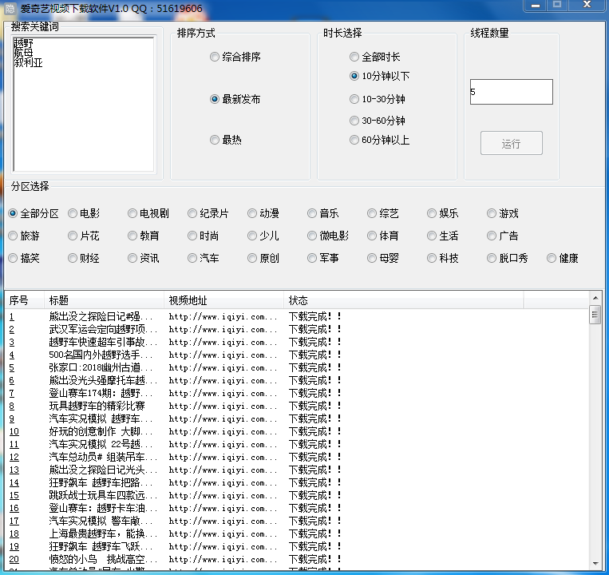The image size is (609, 575).
Task: Click the 序号 column header
Action: (x=25, y=300)
